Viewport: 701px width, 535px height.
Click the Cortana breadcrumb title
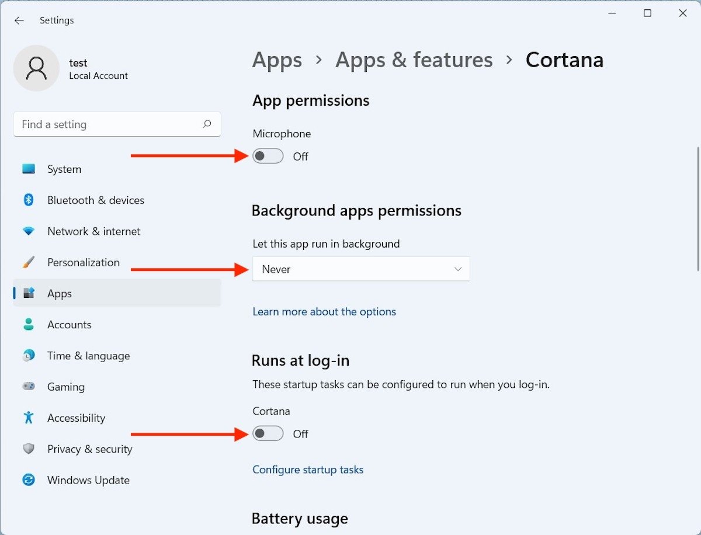pos(564,60)
